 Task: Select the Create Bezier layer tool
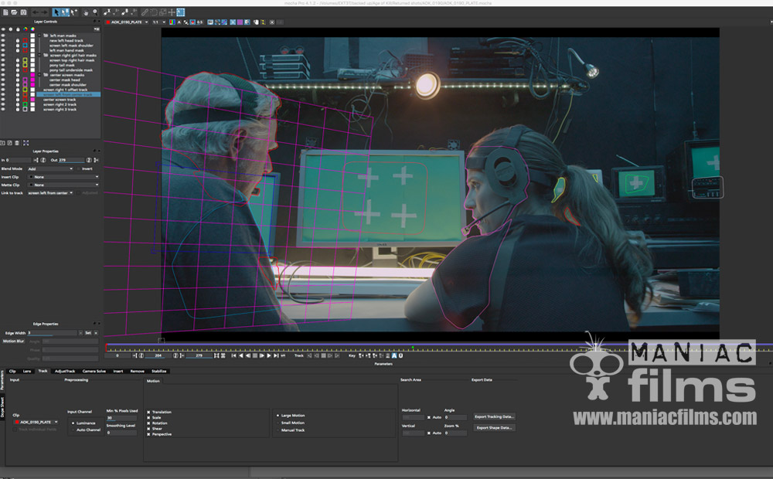[125, 12]
